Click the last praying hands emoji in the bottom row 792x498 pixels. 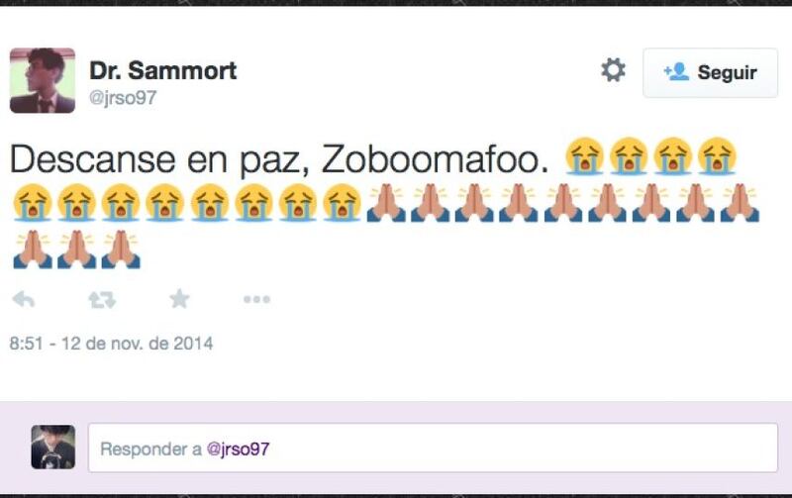(x=121, y=249)
